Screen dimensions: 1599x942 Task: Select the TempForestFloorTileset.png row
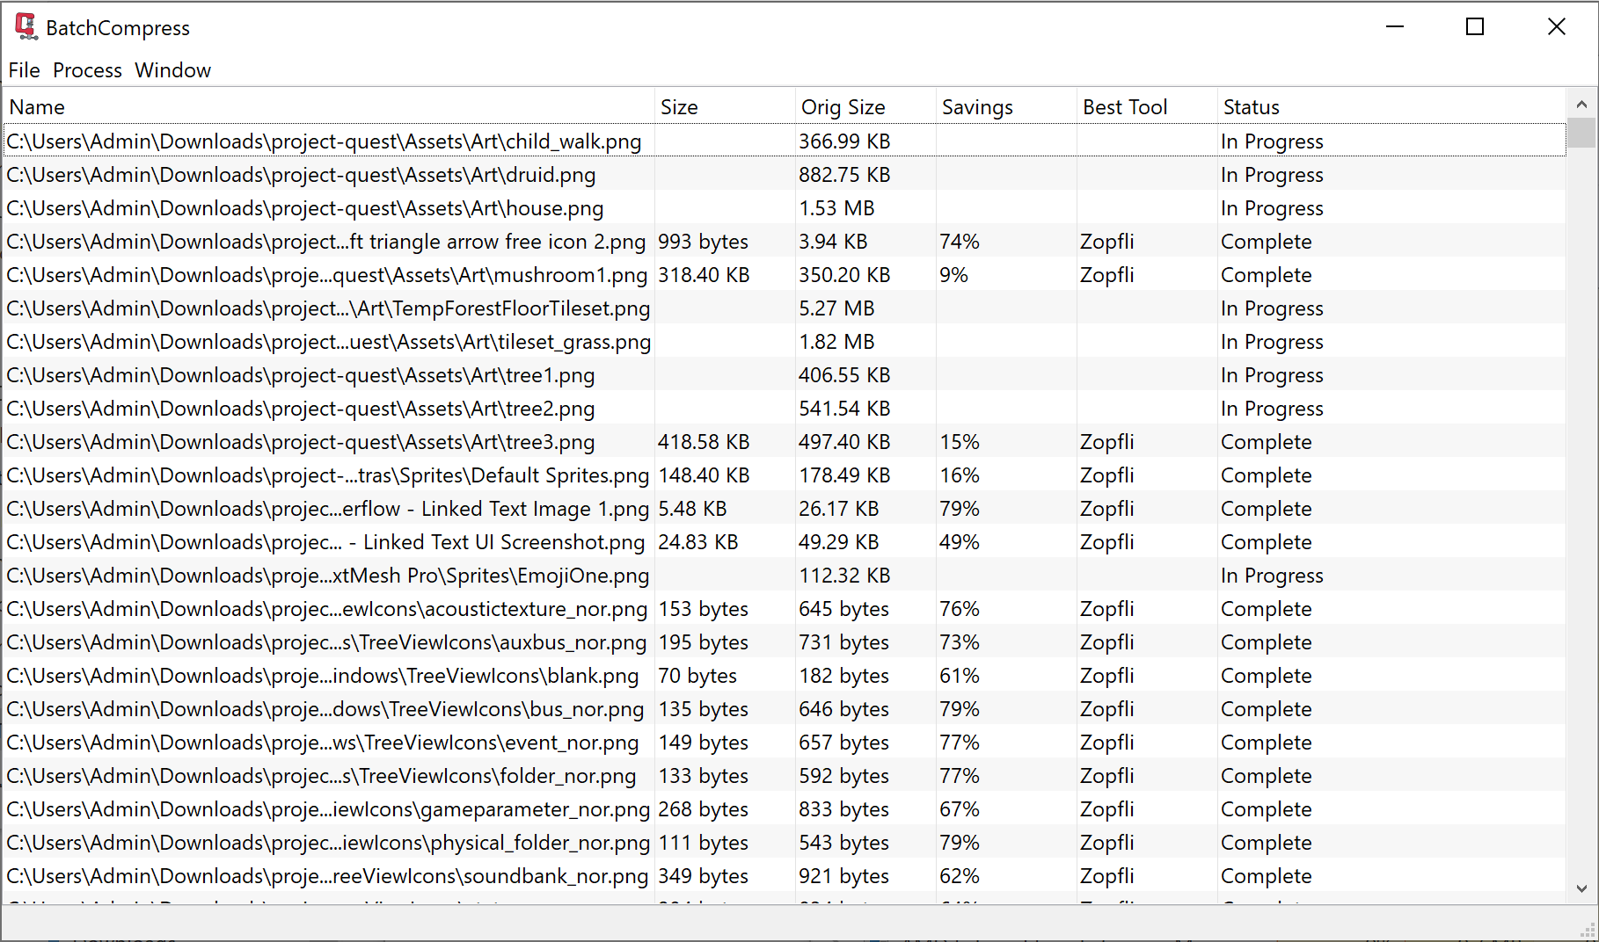pos(328,308)
